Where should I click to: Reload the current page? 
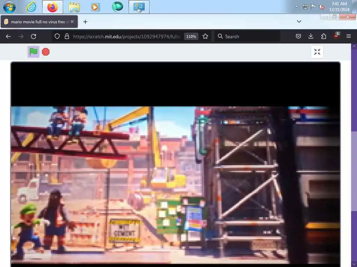click(33, 36)
